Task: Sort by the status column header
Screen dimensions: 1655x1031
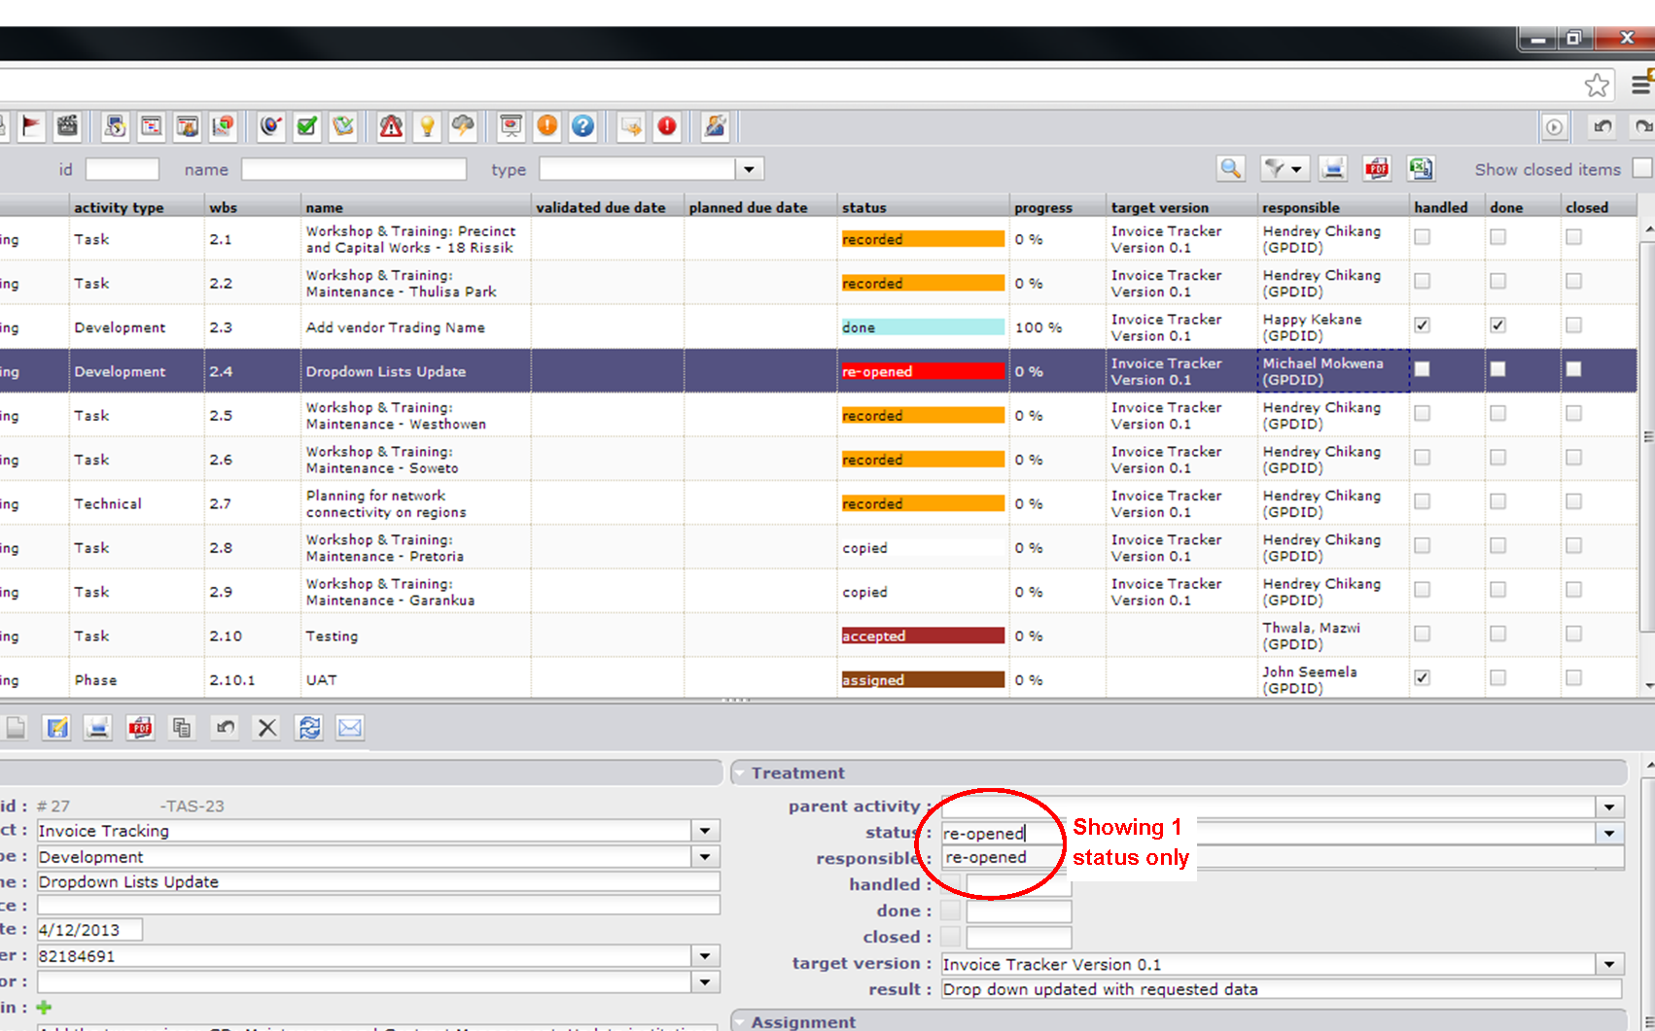Action: [864, 207]
